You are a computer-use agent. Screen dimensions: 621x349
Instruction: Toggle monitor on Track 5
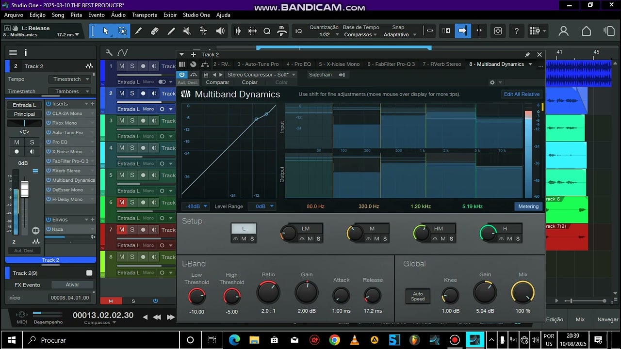tap(153, 175)
